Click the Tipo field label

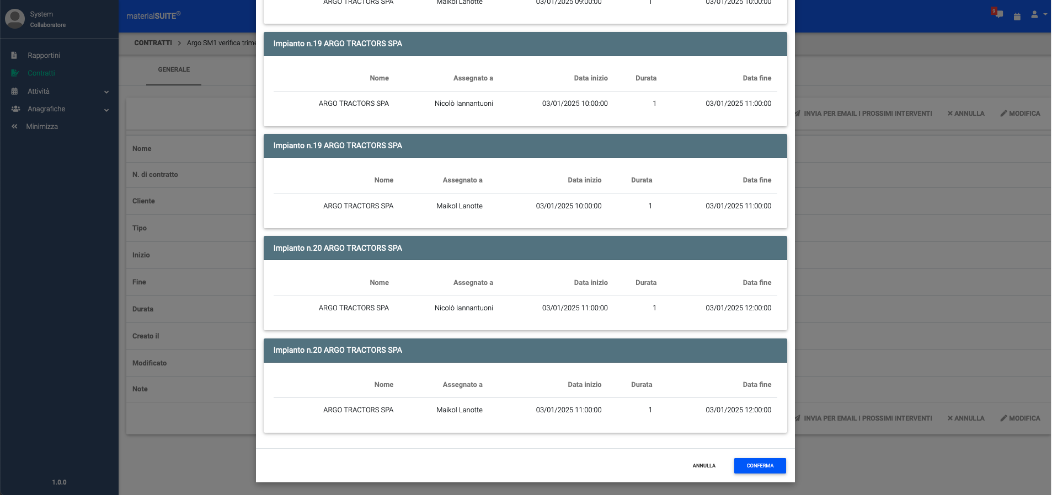tap(140, 228)
